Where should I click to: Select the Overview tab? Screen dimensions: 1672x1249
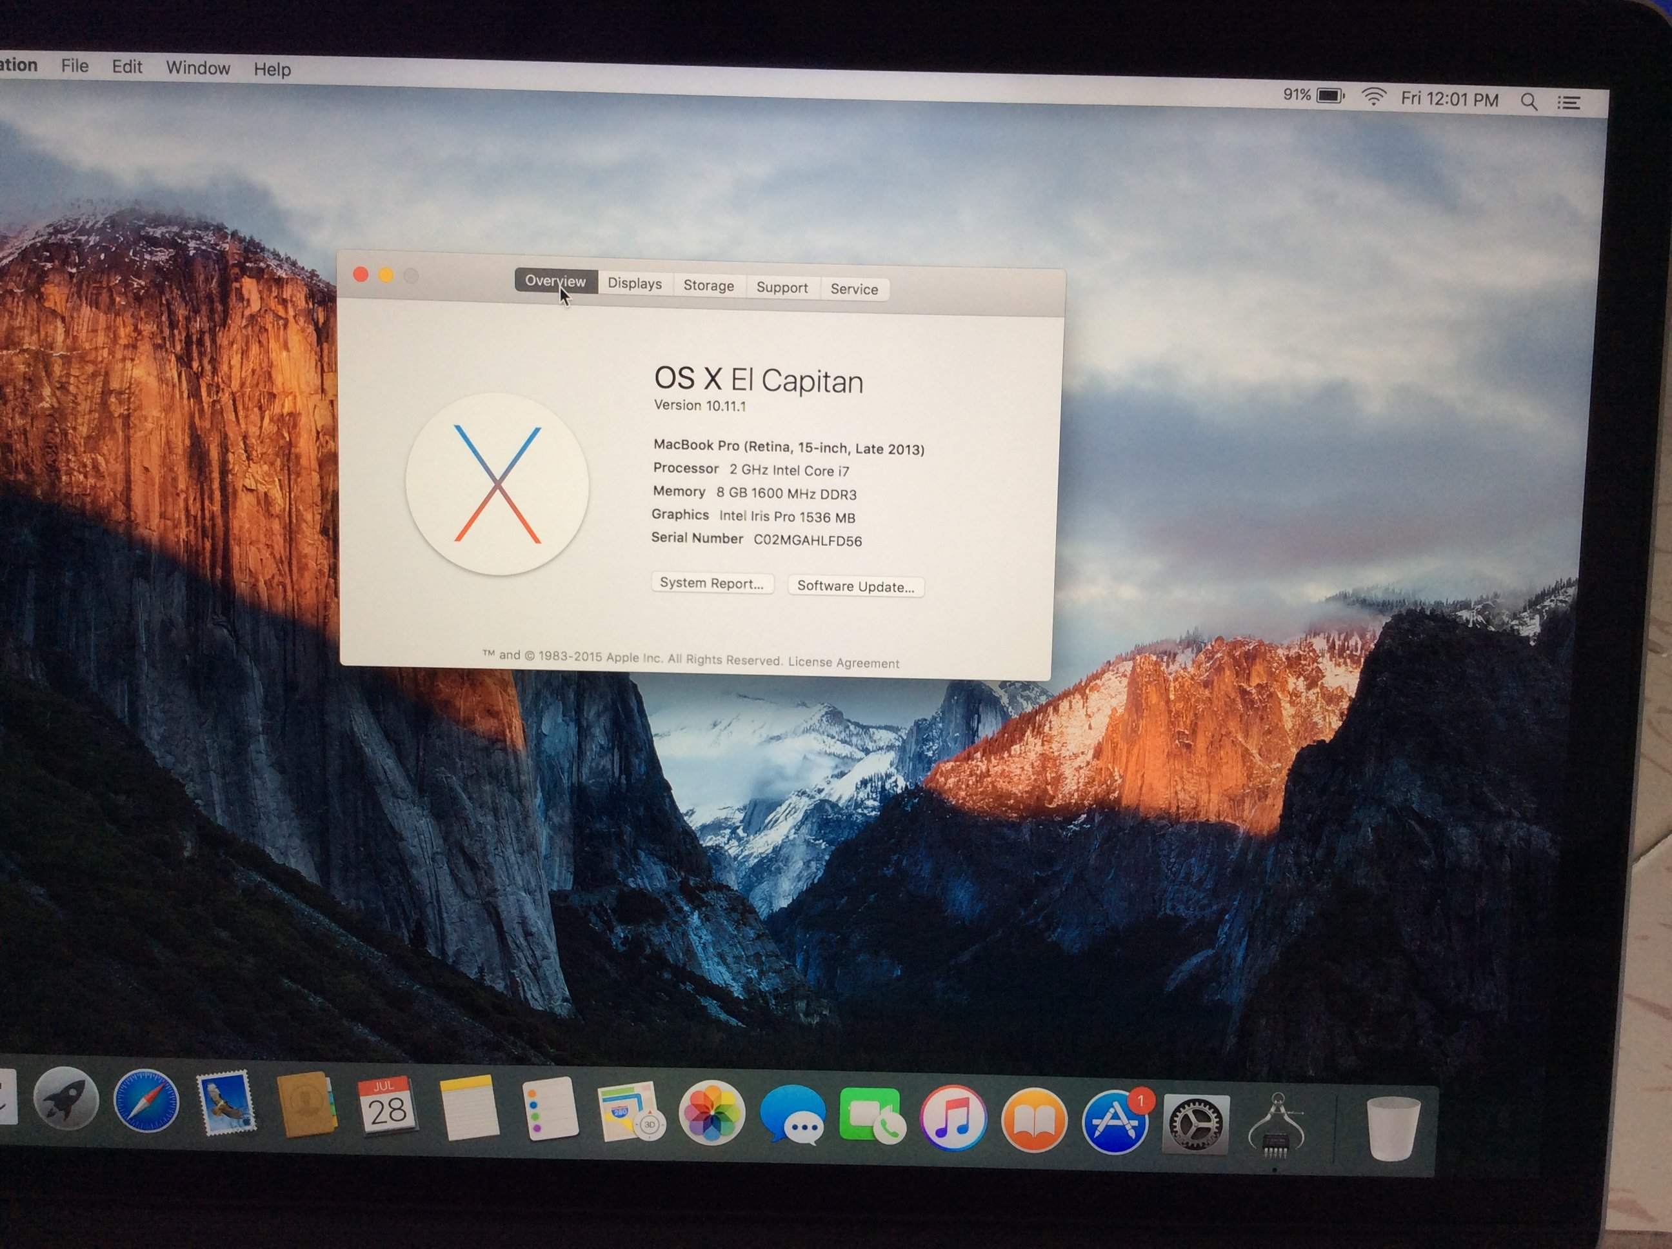click(555, 281)
